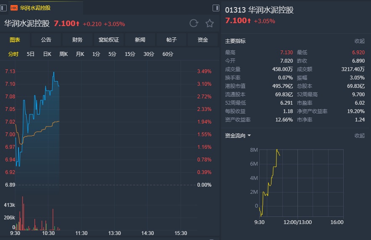Click the refresh quote icon
This screenshot has width=371, height=240.
(x=194, y=23)
